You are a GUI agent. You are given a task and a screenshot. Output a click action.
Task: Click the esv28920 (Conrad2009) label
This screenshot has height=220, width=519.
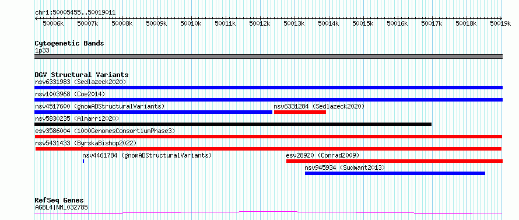pos(322,155)
